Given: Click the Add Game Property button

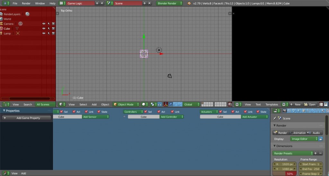Looking at the screenshot, I should coord(26,118).
